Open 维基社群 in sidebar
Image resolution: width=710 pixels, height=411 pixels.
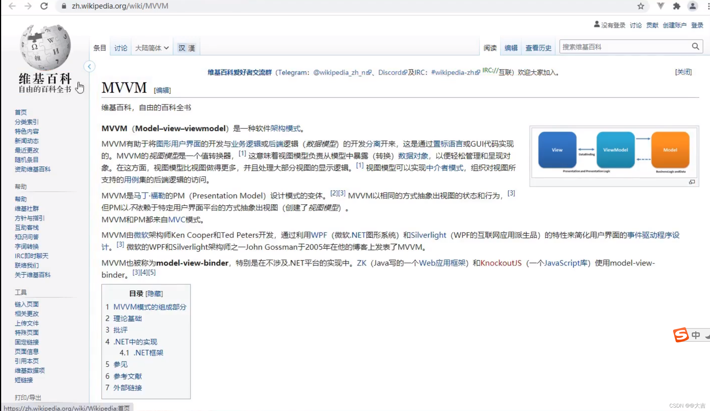[x=27, y=208]
